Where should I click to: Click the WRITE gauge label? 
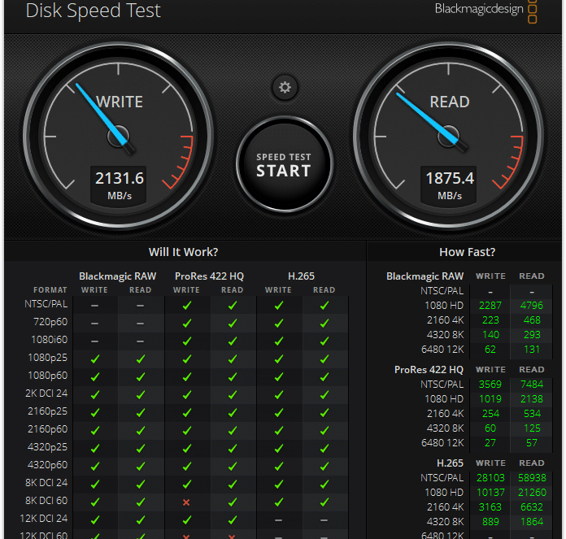point(119,102)
